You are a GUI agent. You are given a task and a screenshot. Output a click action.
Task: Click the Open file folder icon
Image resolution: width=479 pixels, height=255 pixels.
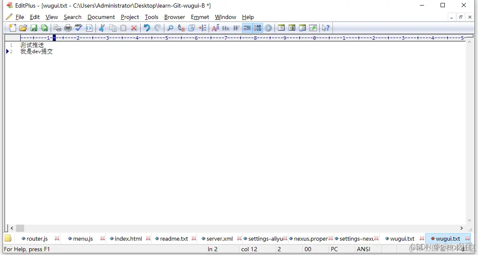pos(23,28)
